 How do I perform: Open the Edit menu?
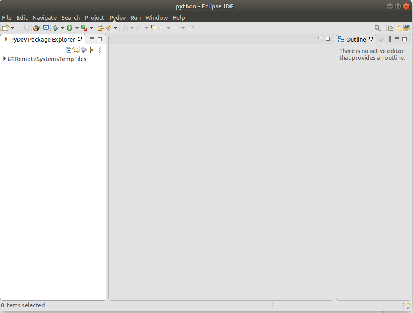click(x=22, y=18)
